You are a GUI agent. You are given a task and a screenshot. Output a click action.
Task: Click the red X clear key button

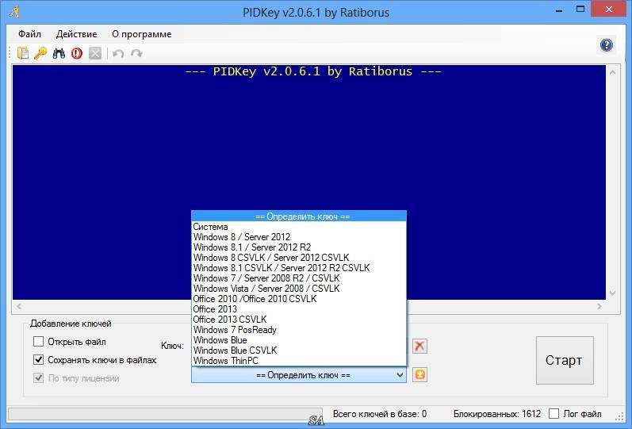[419, 346]
